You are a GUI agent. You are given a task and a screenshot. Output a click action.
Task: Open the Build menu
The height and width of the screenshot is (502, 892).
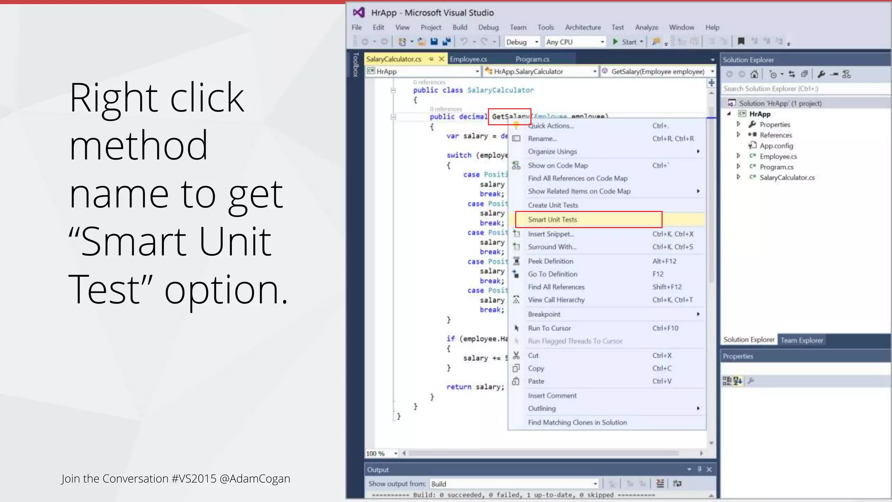pyautogui.click(x=460, y=27)
